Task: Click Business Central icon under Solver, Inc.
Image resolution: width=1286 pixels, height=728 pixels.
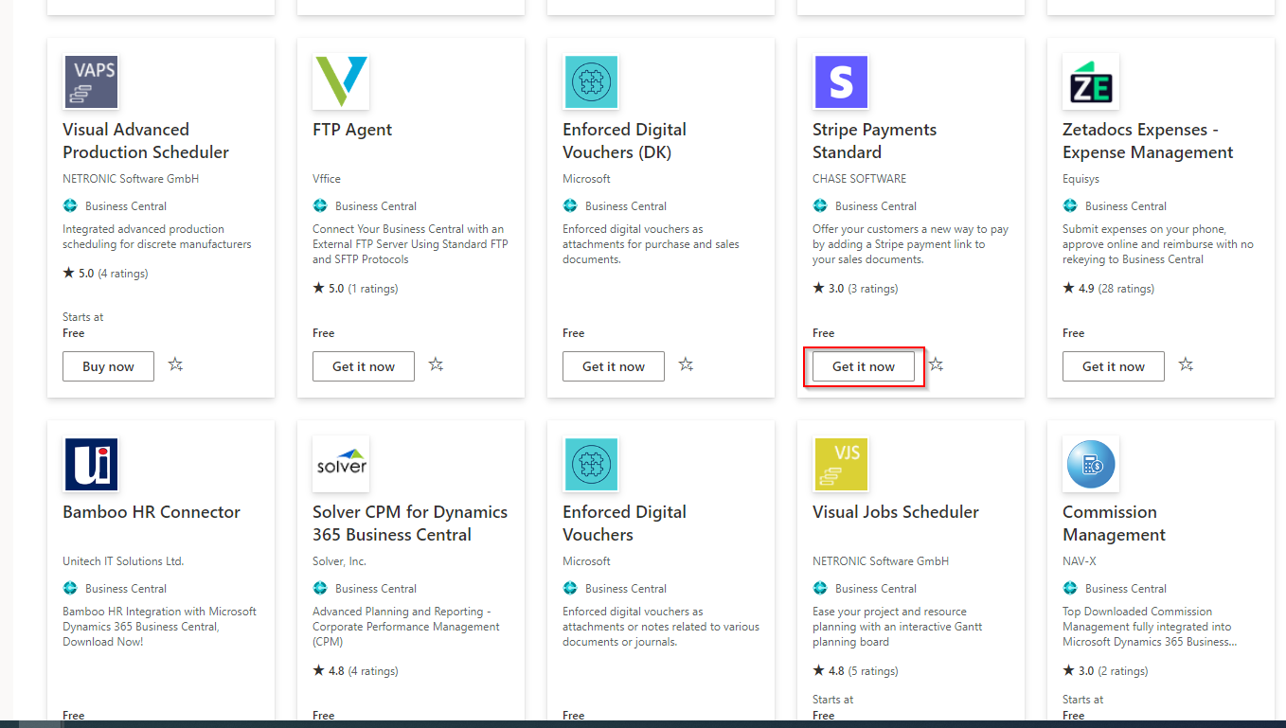Action: tap(319, 588)
